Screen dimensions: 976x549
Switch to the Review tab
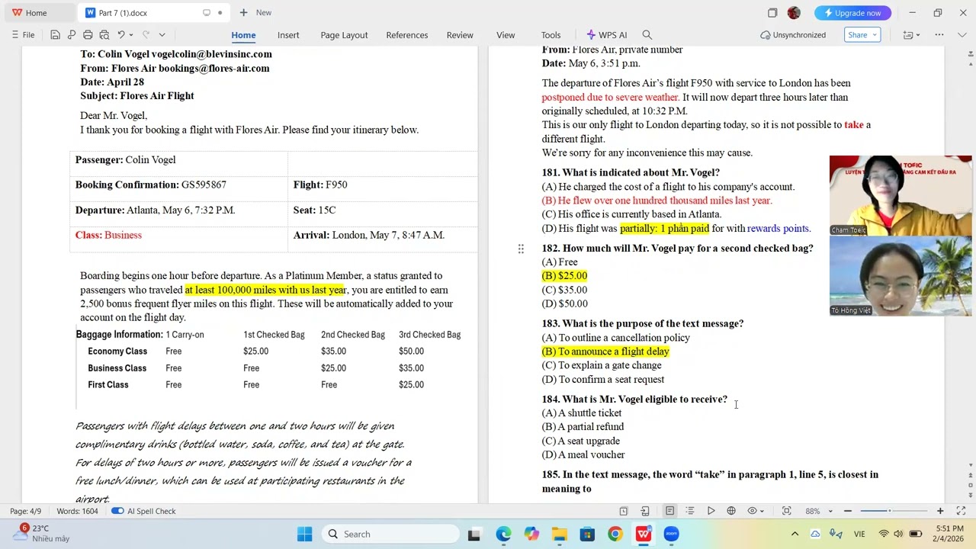pos(460,35)
